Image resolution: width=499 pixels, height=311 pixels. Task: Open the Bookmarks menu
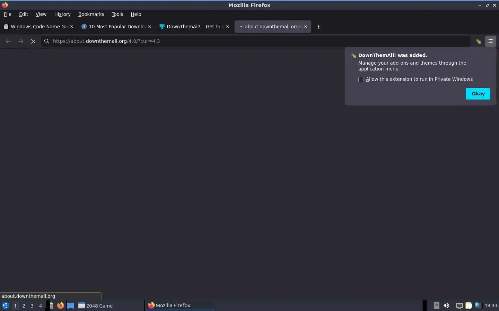point(91,14)
